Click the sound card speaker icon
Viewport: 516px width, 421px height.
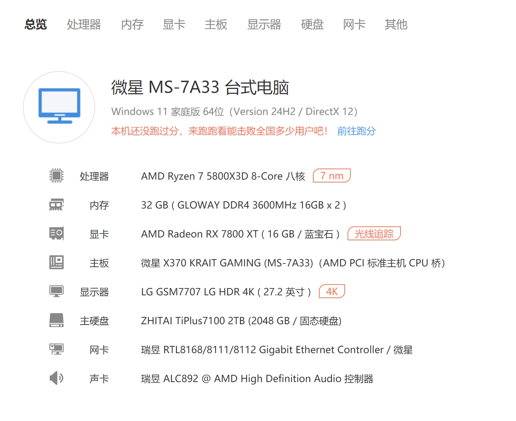(56, 378)
